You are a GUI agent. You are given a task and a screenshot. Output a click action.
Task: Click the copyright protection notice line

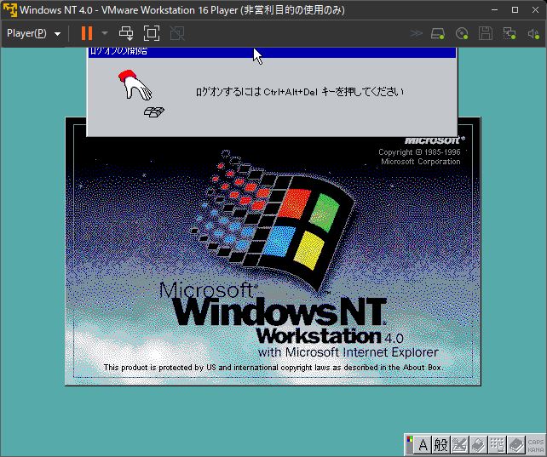click(x=273, y=368)
